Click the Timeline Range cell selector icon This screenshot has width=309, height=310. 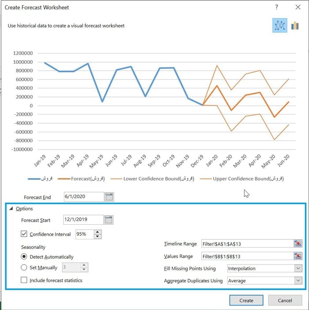tap(298, 243)
